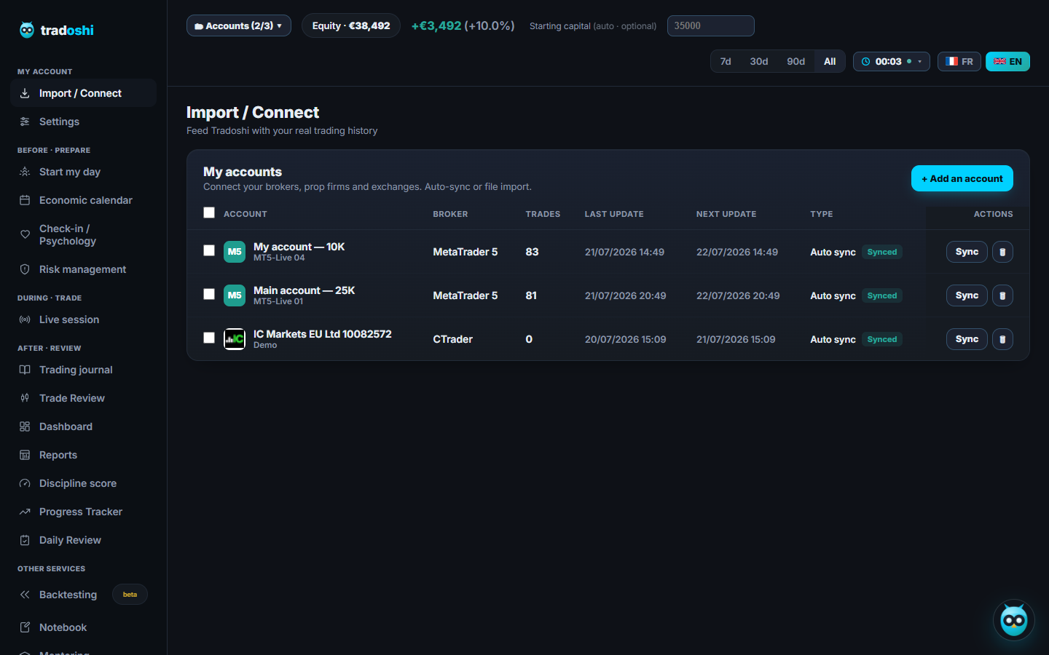1049x655 pixels.
Task: Click the Tradoshi owl logo
Action: tap(27, 30)
